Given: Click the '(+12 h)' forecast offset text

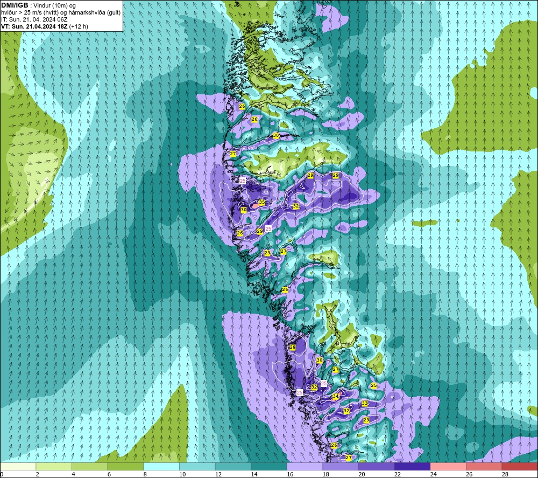Looking at the screenshot, I should [x=79, y=26].
